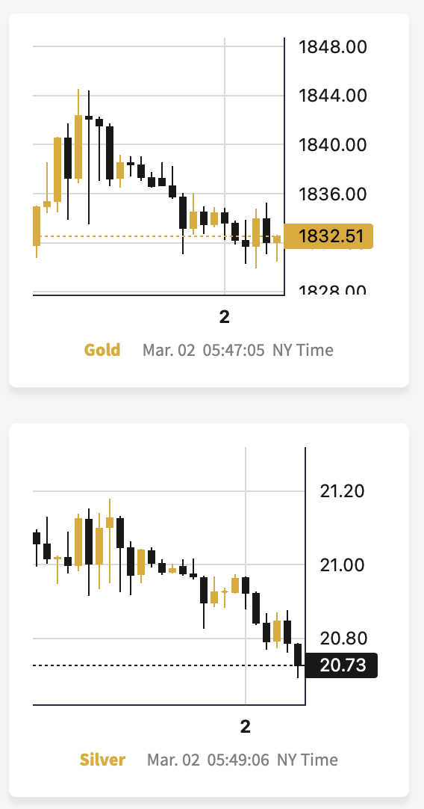Click the dashed current price line on silver chart
424x809 pixels.
169,665
